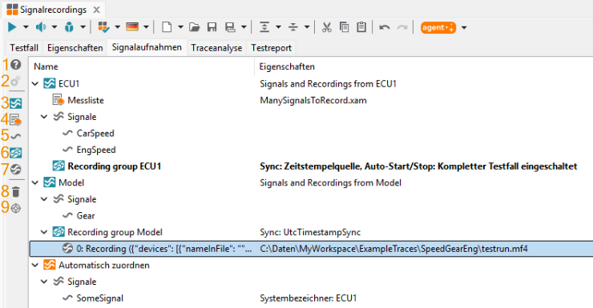The height and width of the screenshot is (308, 593).
Task: Click ManySignalsToRecord.xam property text
Action: [x=313, y=101]
